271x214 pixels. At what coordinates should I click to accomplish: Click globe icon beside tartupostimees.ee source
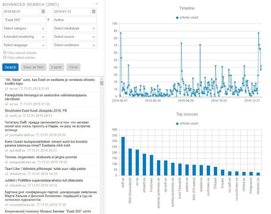click(6, 162)
